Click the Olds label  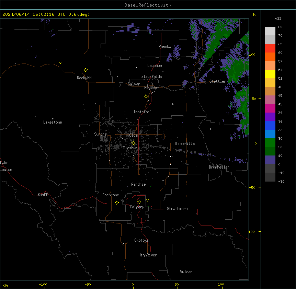pyautogui.click(x=133, y=135)
